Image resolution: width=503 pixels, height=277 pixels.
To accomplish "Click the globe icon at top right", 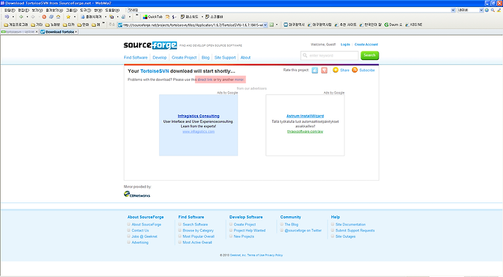I will point(487,10).
